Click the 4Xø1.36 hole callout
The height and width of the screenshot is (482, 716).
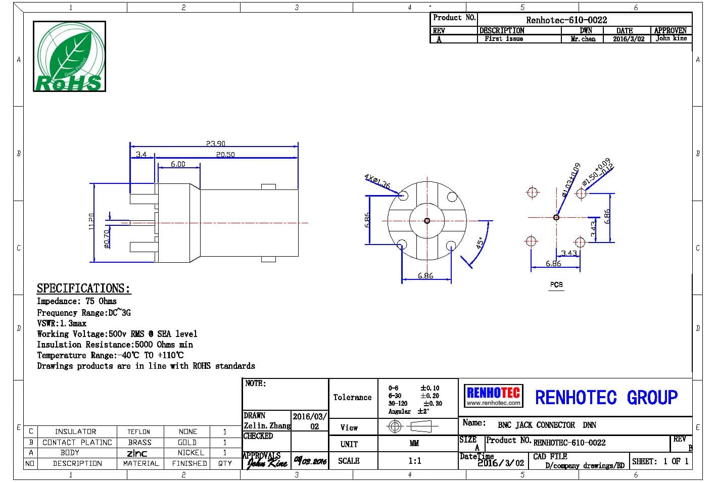(377, 181)
